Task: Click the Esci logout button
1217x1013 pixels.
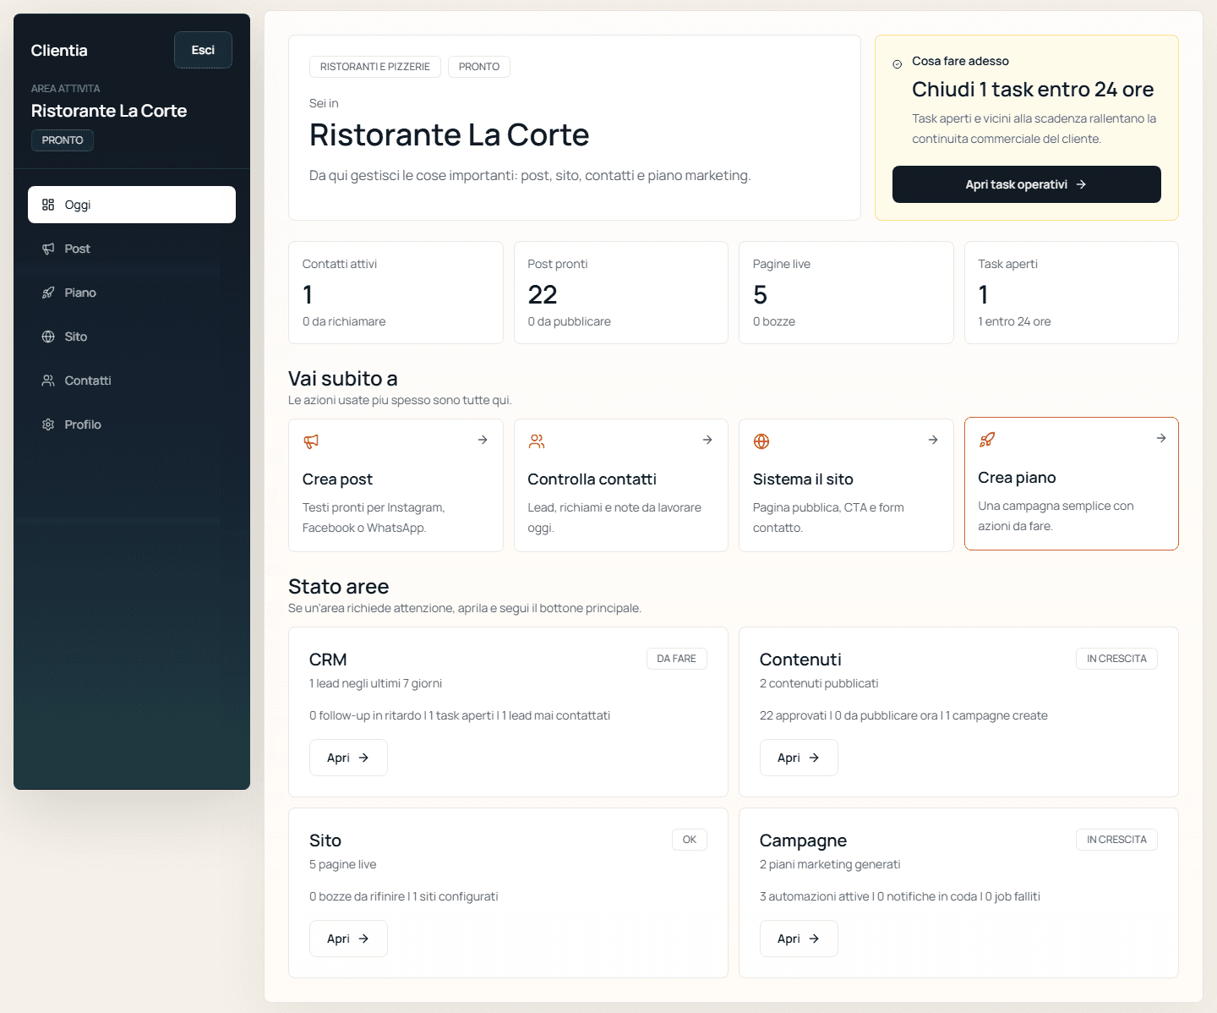Action: click(203, 50)
